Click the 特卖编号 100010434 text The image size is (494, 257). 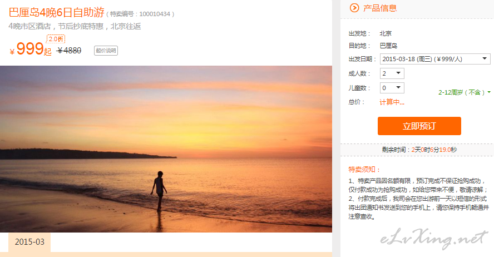pos(140,14)
